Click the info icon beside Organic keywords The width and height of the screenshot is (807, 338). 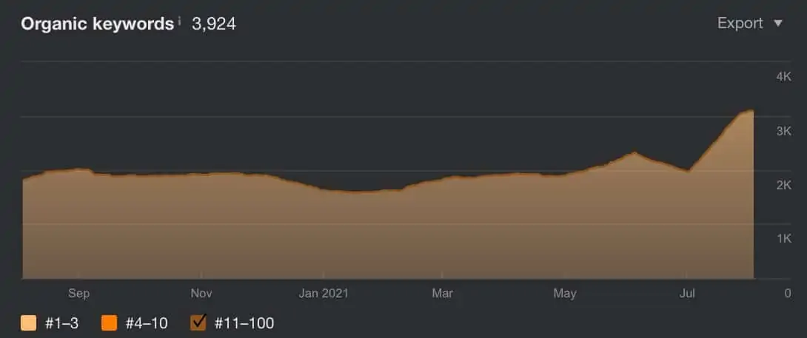pyautogui.click(x=179, y=21)
